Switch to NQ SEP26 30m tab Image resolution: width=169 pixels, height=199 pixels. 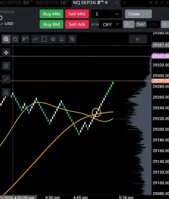pos(16,3)
